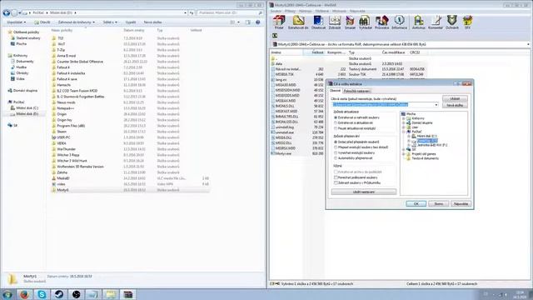Click the Zobrazit (View) toolbar icon
This screenshot has width=533, height=300.
(x=335, y=22)
